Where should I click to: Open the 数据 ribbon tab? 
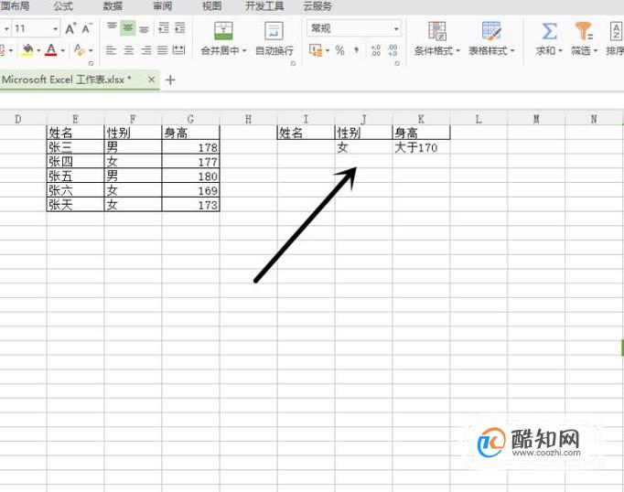113,6
